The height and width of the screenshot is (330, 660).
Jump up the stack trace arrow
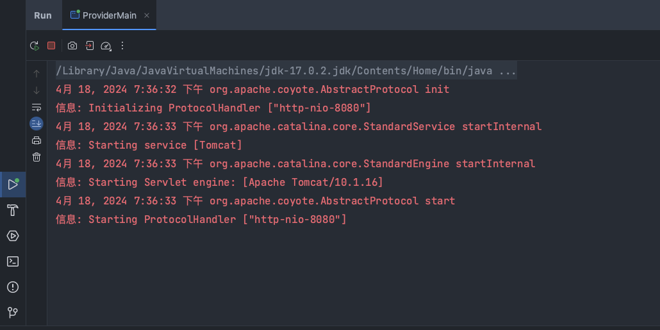click(37, 74)
